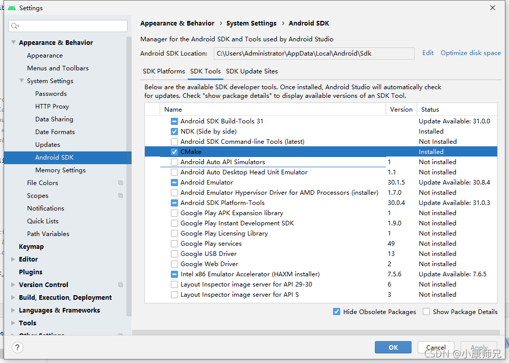Uncheck NDK (Side by side)
Screen dimensions: 509x363
174,132
